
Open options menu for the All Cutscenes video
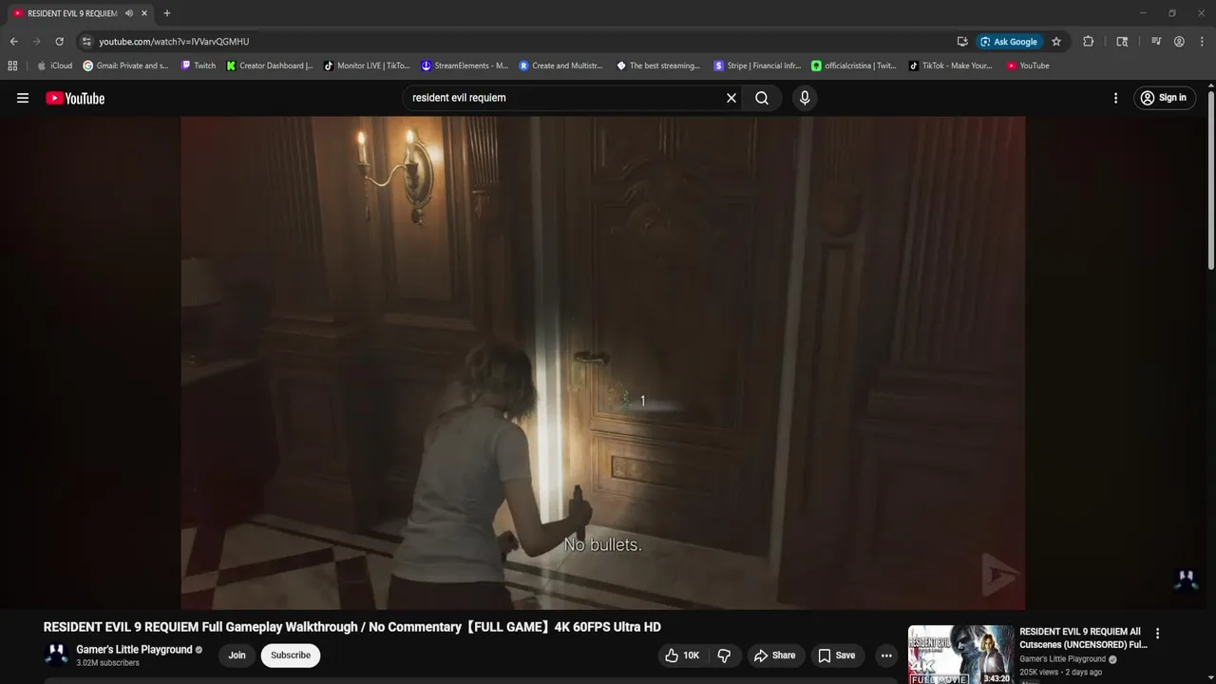click(x=1157, y=634)
